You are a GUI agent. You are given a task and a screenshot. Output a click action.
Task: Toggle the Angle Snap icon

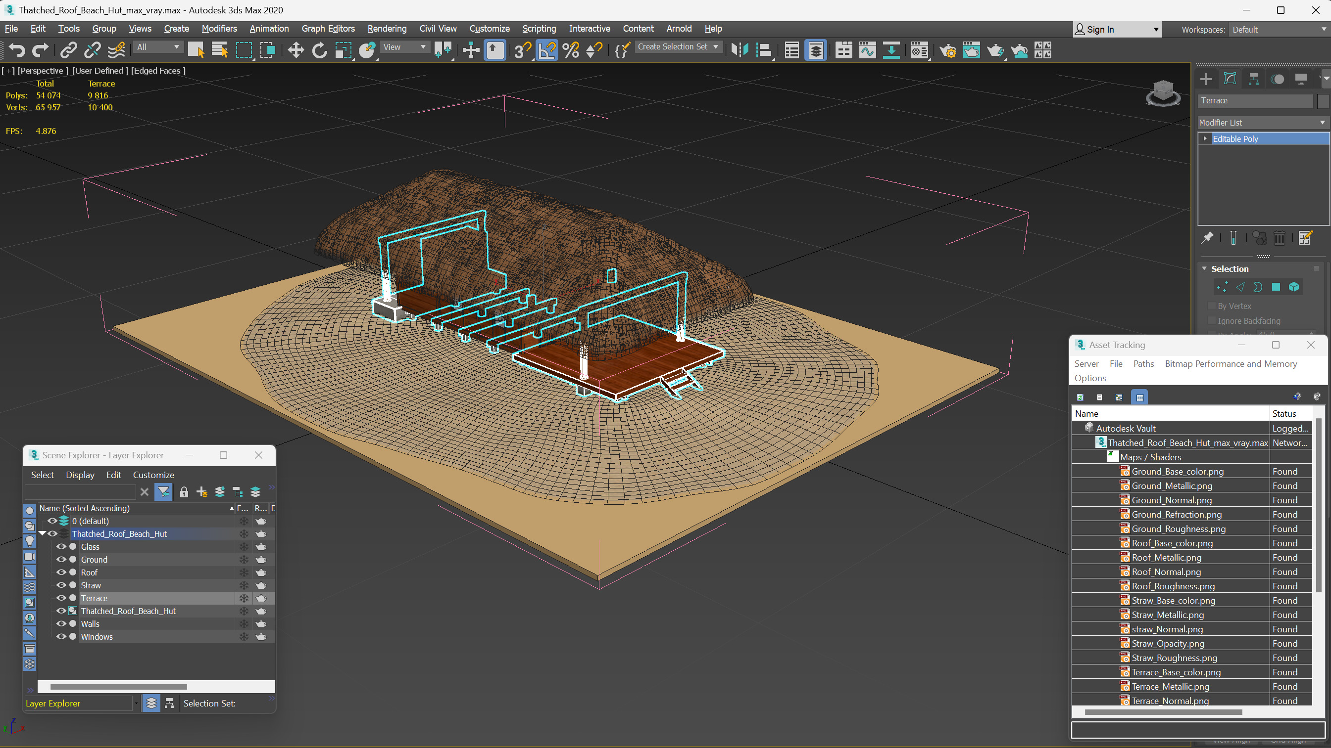546,50
